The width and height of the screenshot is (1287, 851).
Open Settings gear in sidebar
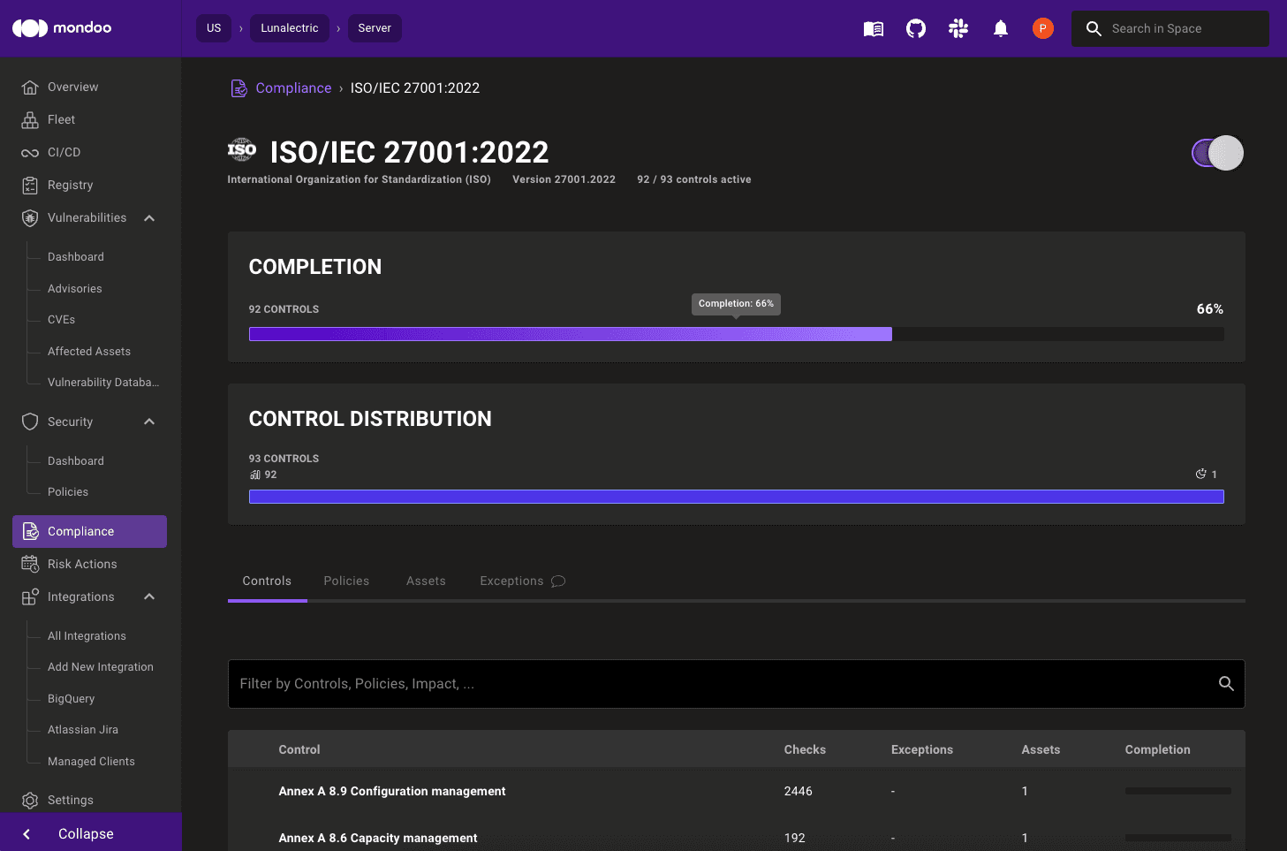pyautogui.click(x=31, y=800)
